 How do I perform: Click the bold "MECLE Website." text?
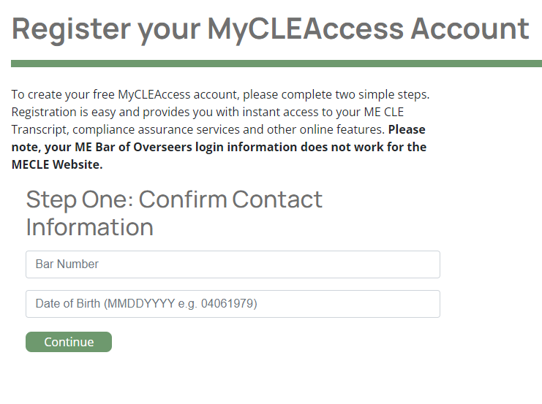57,165
